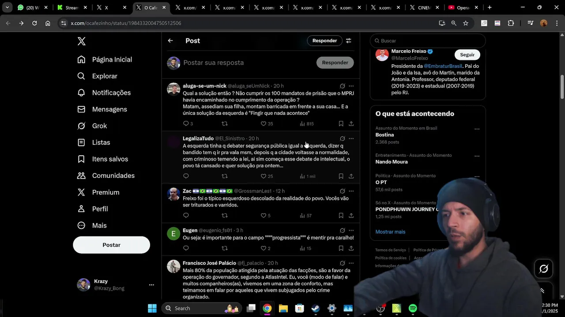Open Mensagens in sidebar

[x=102, y=109]
